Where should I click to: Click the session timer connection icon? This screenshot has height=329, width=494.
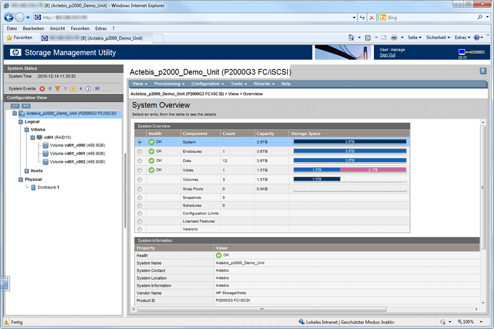pyautogui.click(x=472, y=52)
